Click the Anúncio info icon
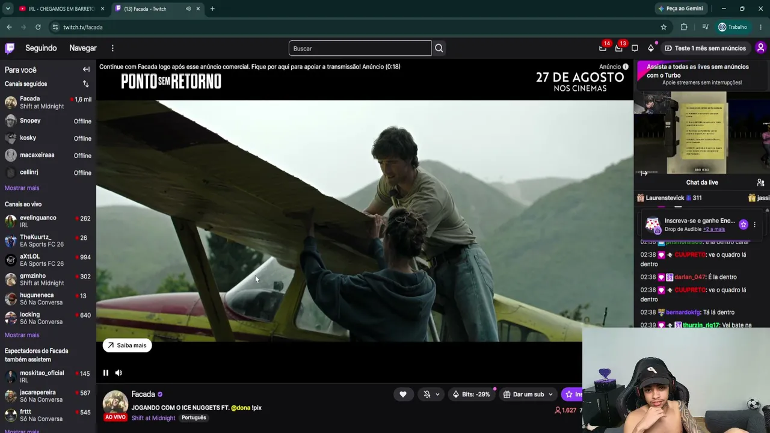 [x=626, y=67]
